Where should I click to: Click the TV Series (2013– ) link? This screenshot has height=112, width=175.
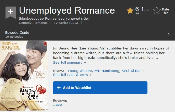point(68,23)
